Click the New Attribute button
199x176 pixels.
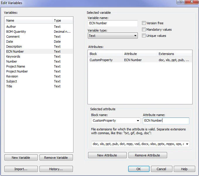[107, 155]
